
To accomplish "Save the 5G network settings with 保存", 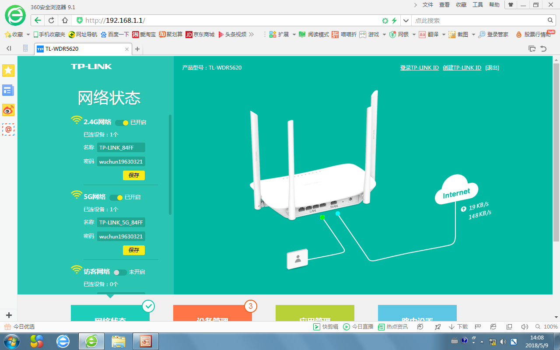I will coord(134,250).
